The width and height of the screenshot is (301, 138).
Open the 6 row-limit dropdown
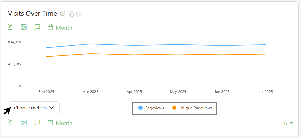coord(289,123)
